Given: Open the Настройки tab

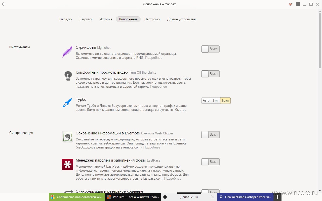Looking at the screenshot, I should point(152,19).
